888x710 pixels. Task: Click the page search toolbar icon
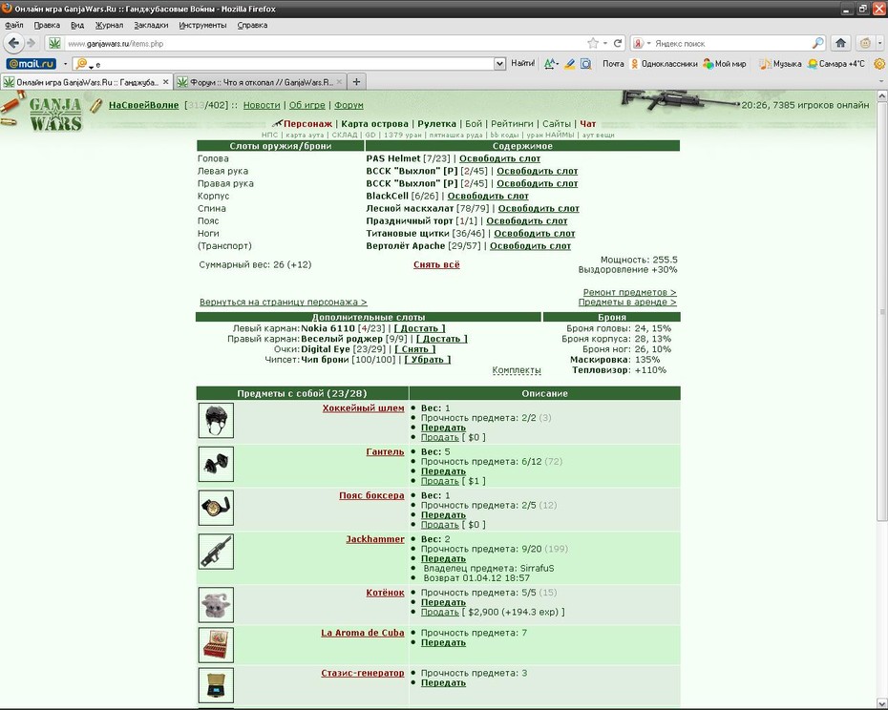point(586,63)
